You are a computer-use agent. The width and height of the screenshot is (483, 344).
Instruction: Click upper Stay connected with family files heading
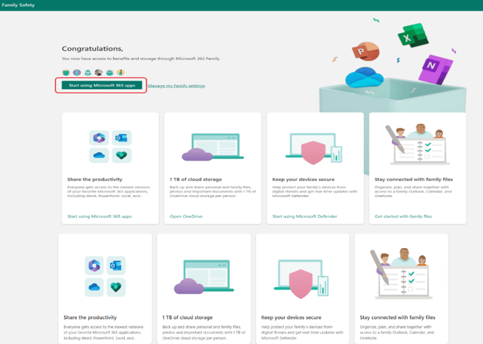(414, 179)
